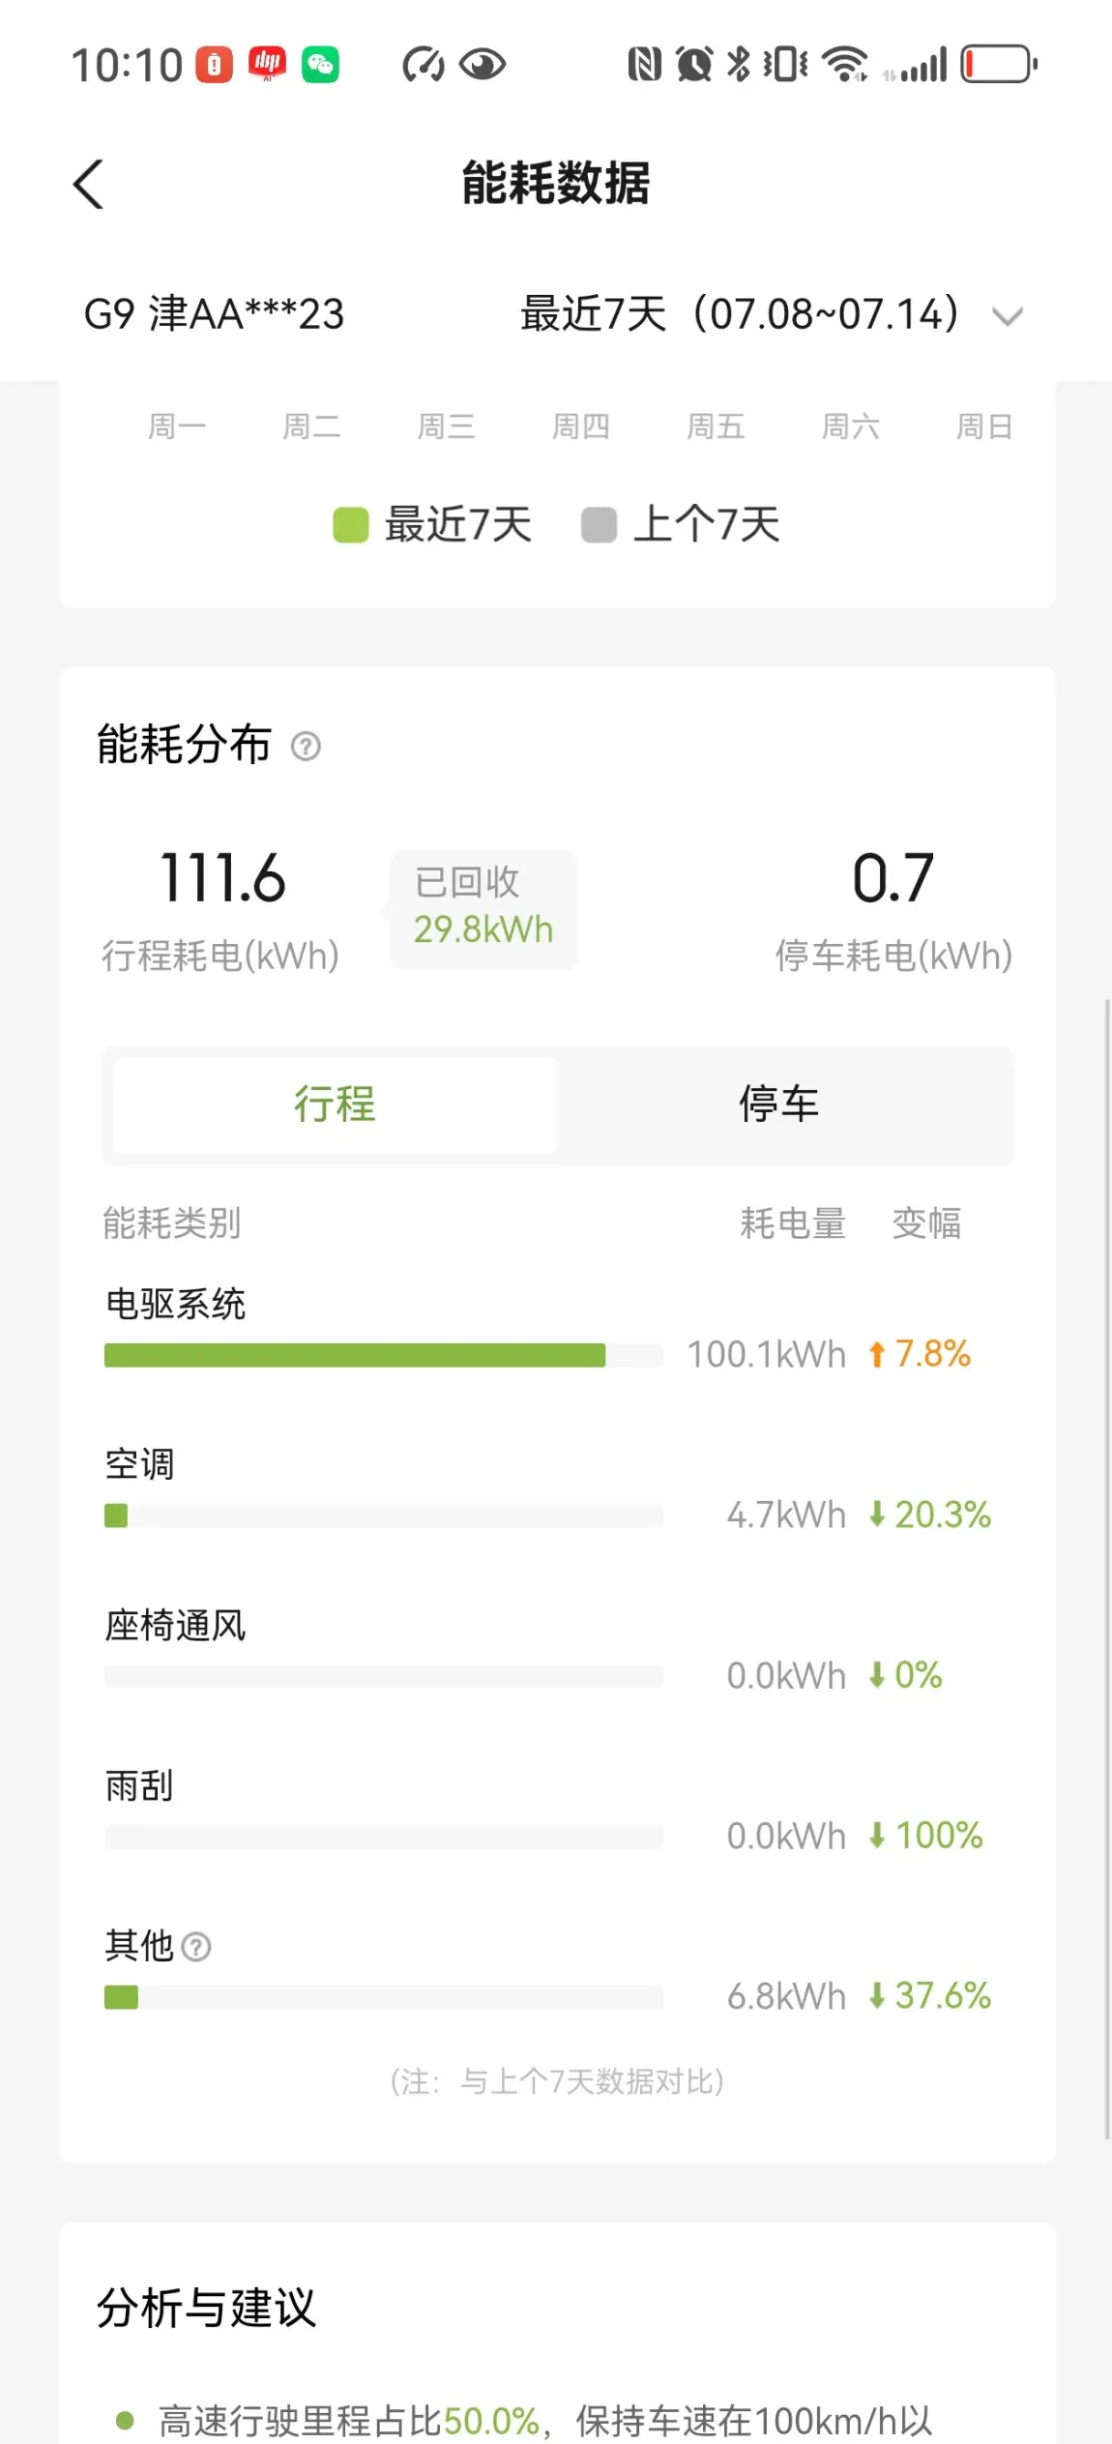
Task: Tap the battery icon in status bar
Action: pos(998,65)
